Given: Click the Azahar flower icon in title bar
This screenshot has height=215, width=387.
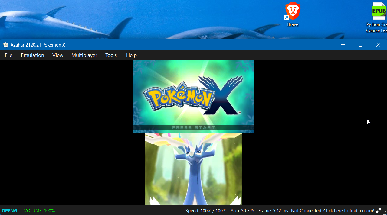Looking at the screenshot, I should point(6,45).
